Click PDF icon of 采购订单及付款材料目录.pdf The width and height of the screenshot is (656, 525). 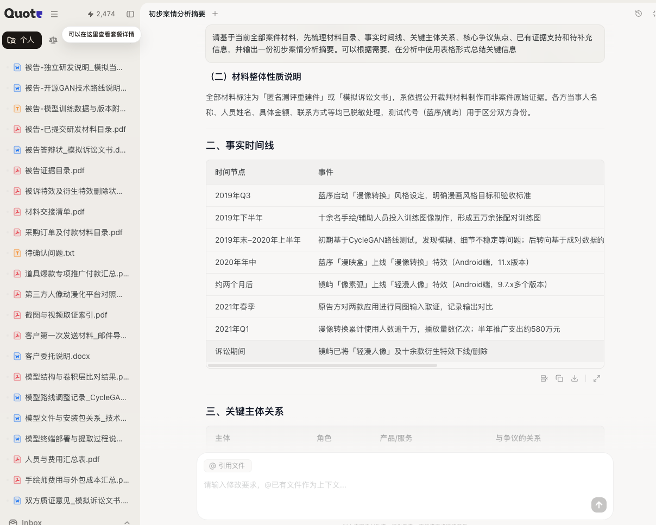17,232
